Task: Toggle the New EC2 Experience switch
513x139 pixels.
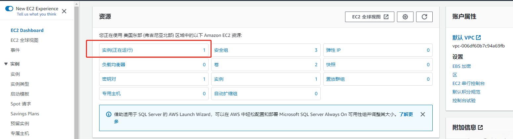Action: pyautogui.click(x=9, y=9)
